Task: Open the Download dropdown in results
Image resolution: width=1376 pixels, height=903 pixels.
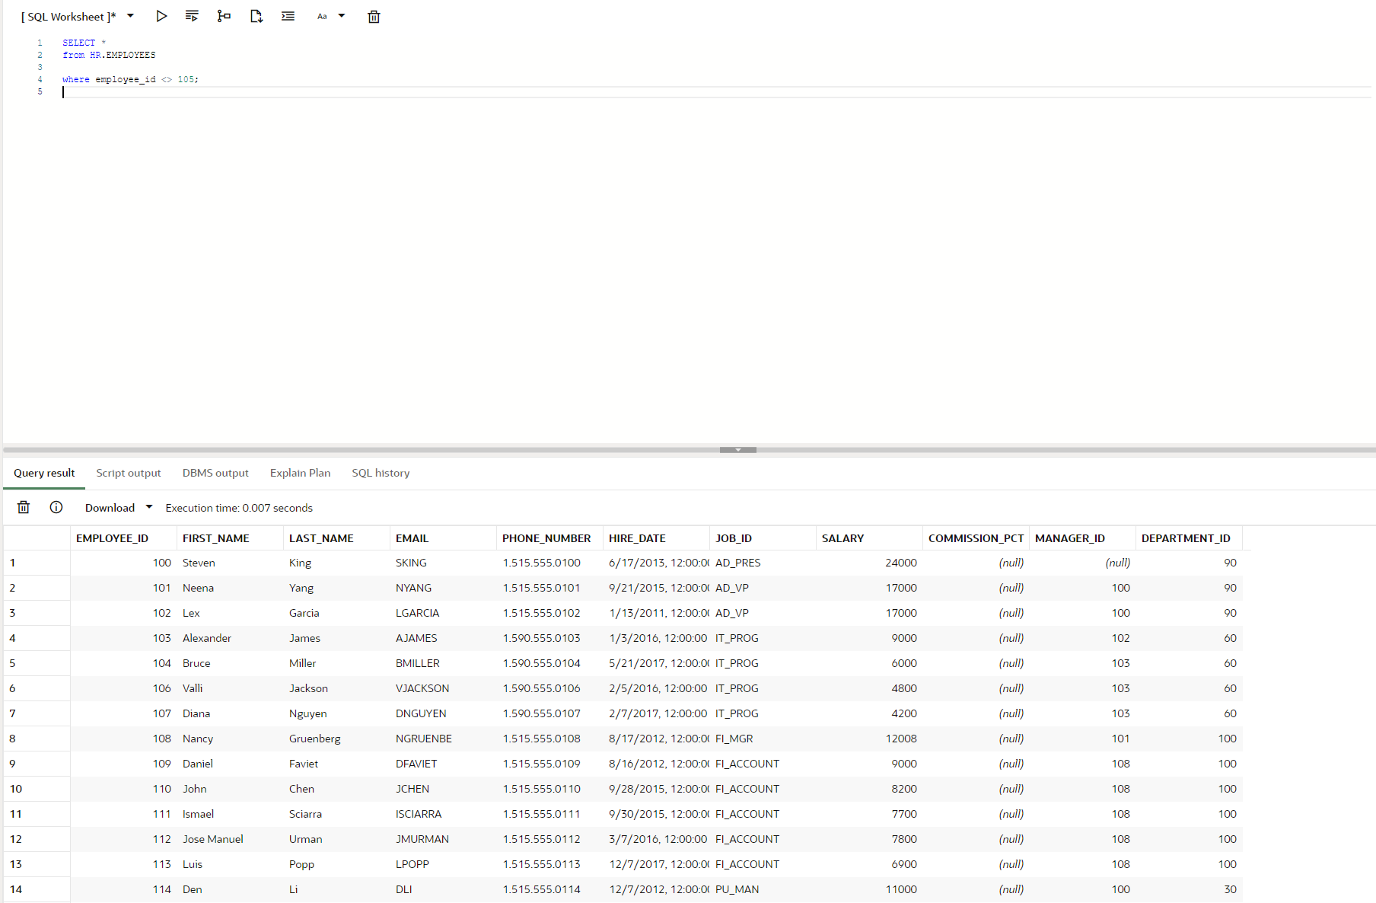Action: point(119,508)
